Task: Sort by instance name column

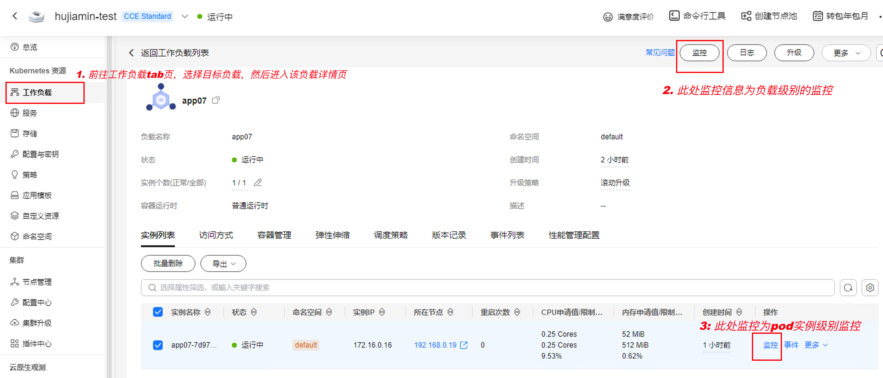Action: [x=208, y=312]
